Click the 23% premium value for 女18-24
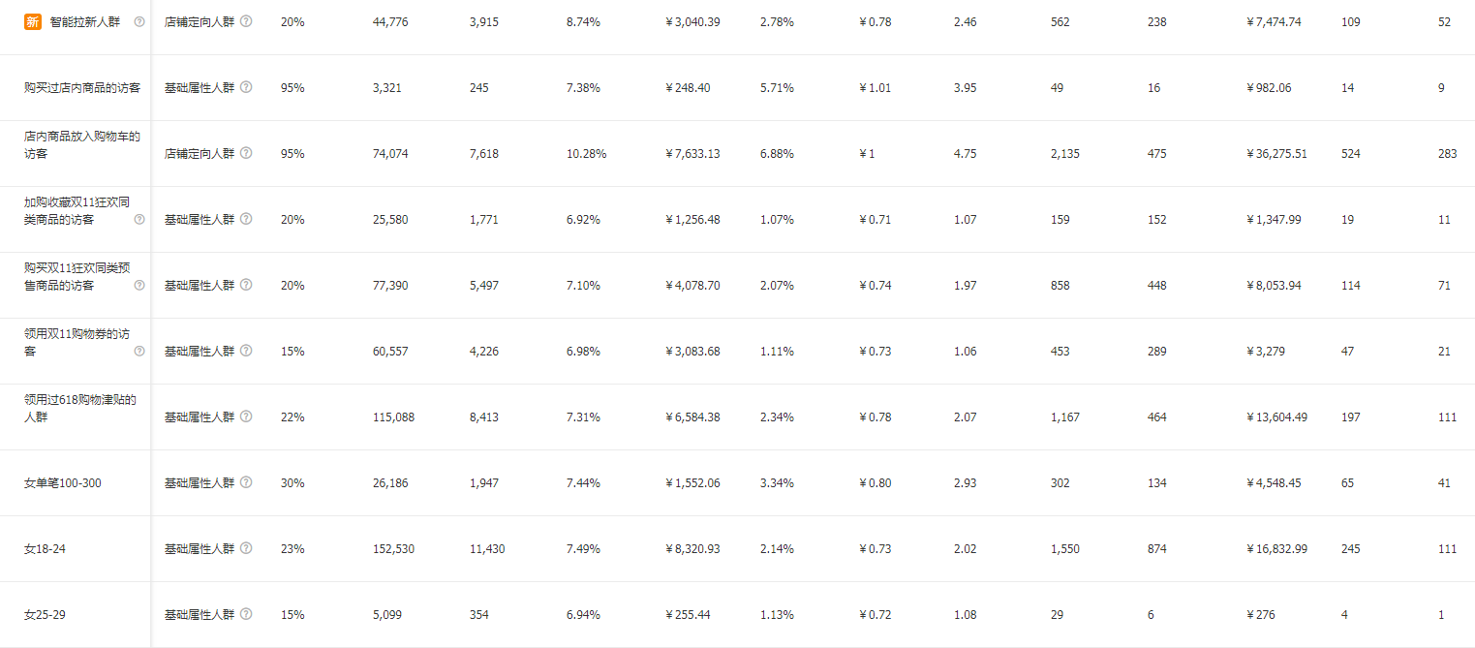1475x648 pixels. pyautogui.click(x=292, y=548)
